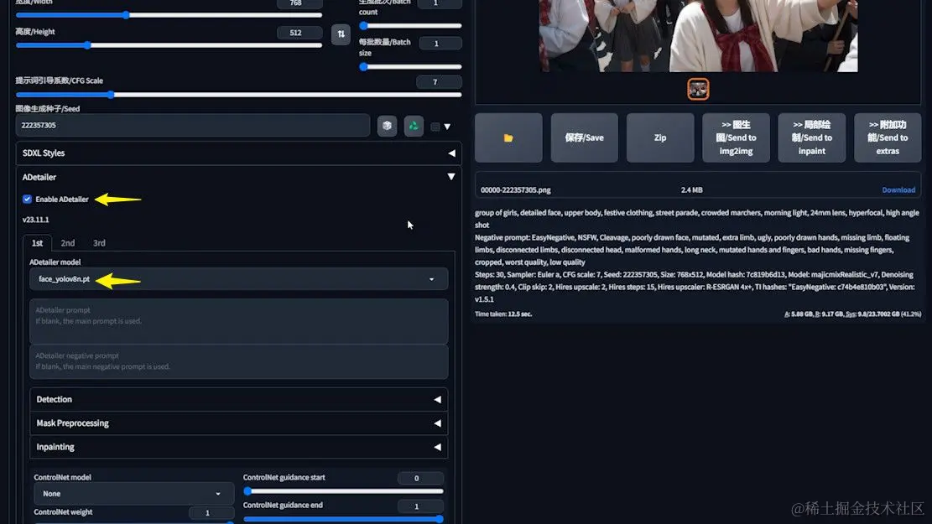This screenshot has width=932, height=524.
Task: Send image to img2img
Action: coord(736,137)
